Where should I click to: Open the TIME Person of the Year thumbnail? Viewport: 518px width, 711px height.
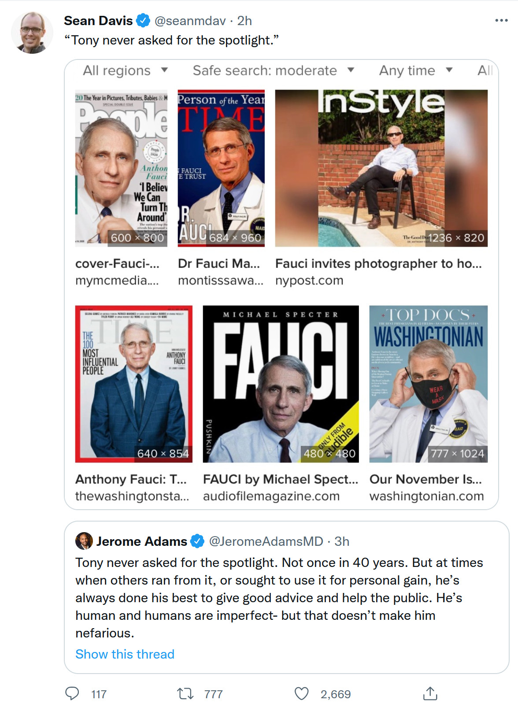point(221,168)
